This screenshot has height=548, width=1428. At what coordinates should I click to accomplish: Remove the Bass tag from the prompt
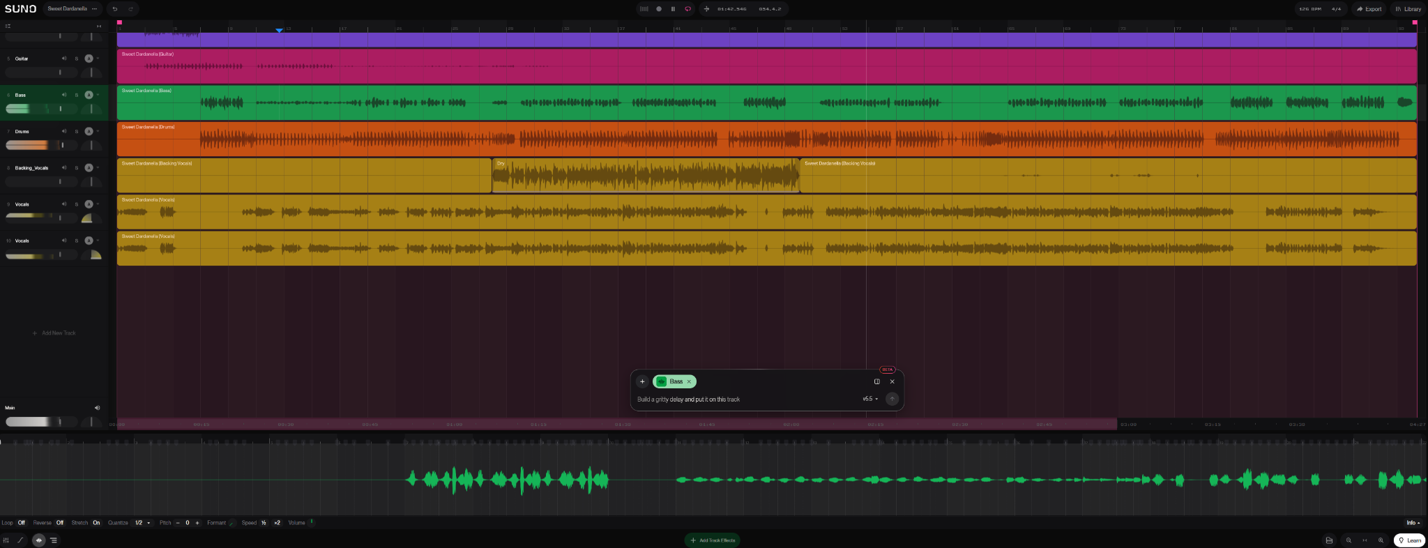pos(689,381)
